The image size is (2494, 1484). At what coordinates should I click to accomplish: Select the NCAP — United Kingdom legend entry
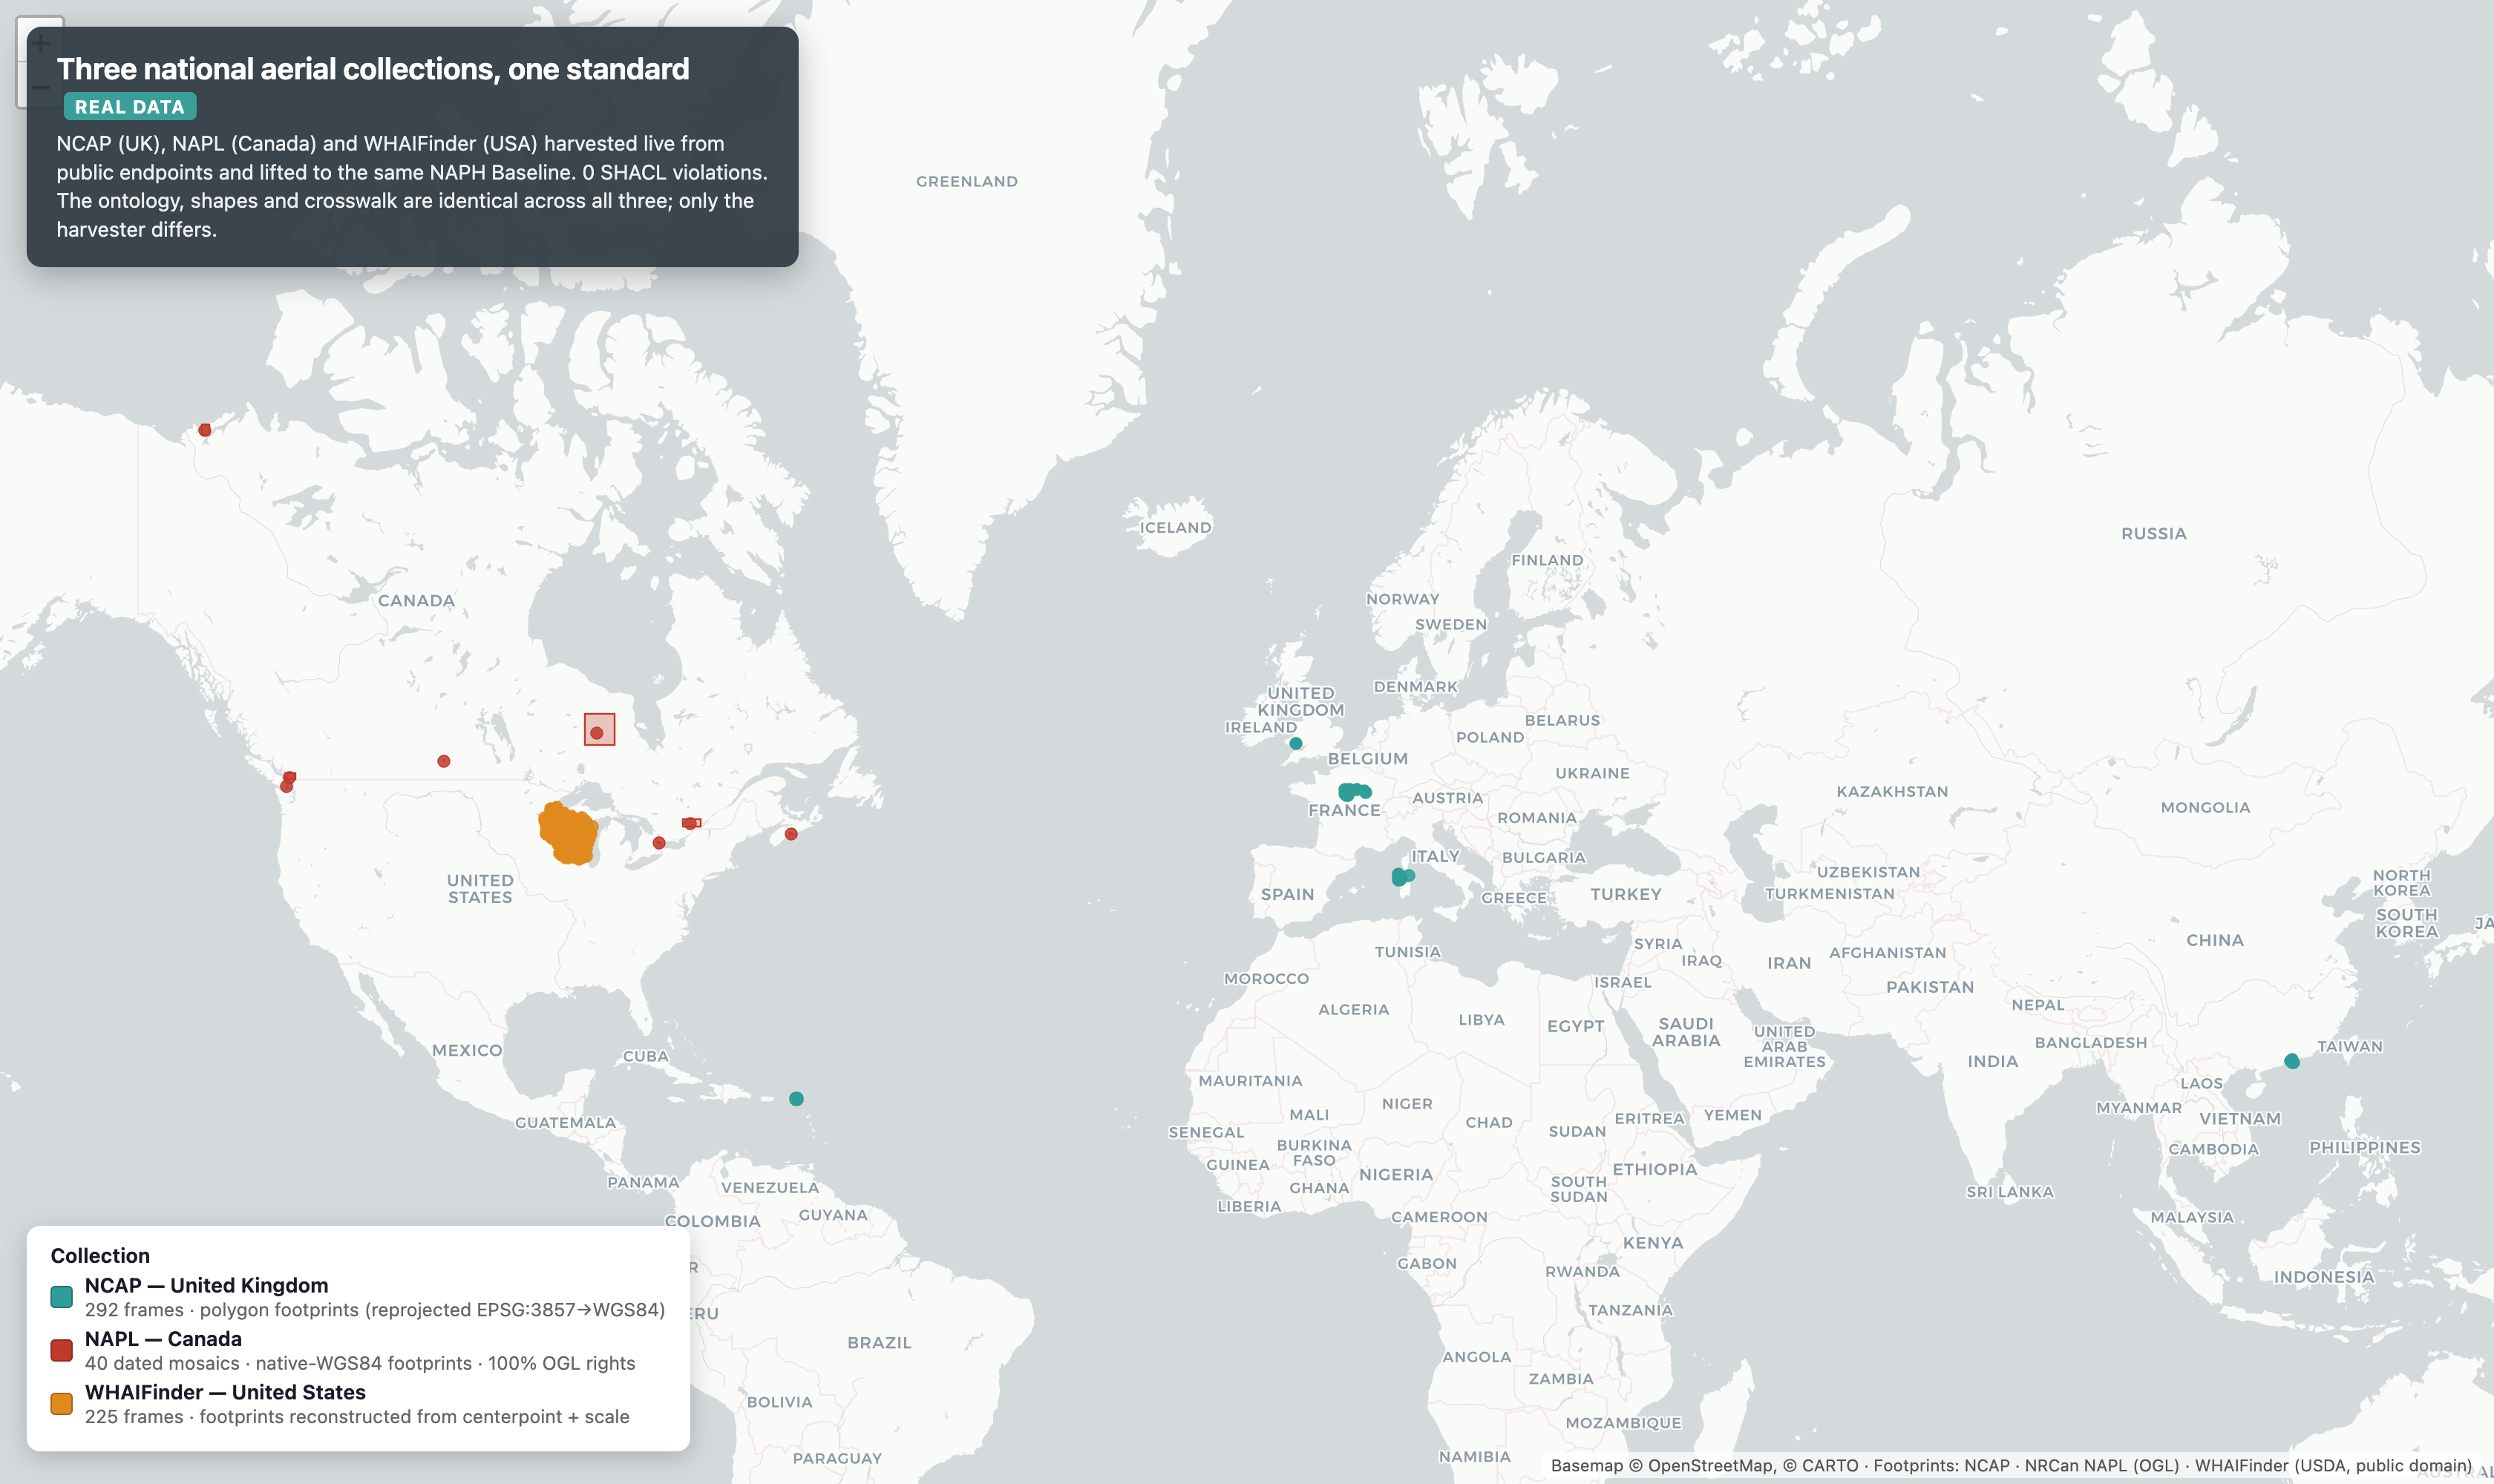pyautogui.click(x=359, y=1297)
